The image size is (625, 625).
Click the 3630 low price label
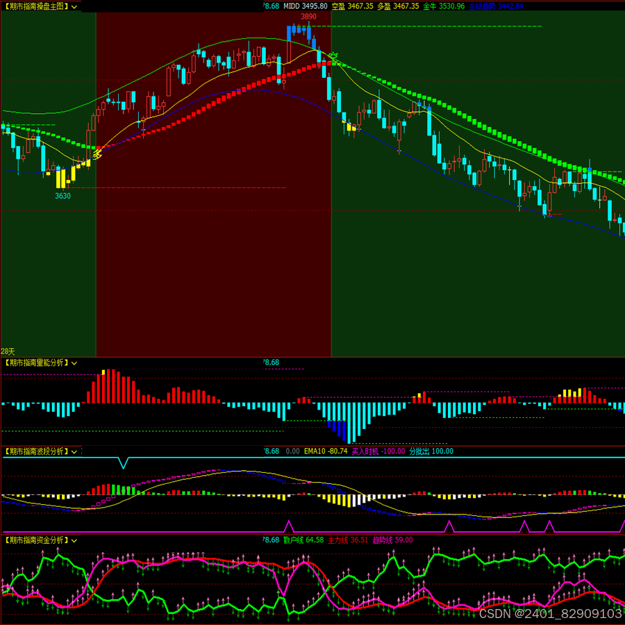click(62, 196)
